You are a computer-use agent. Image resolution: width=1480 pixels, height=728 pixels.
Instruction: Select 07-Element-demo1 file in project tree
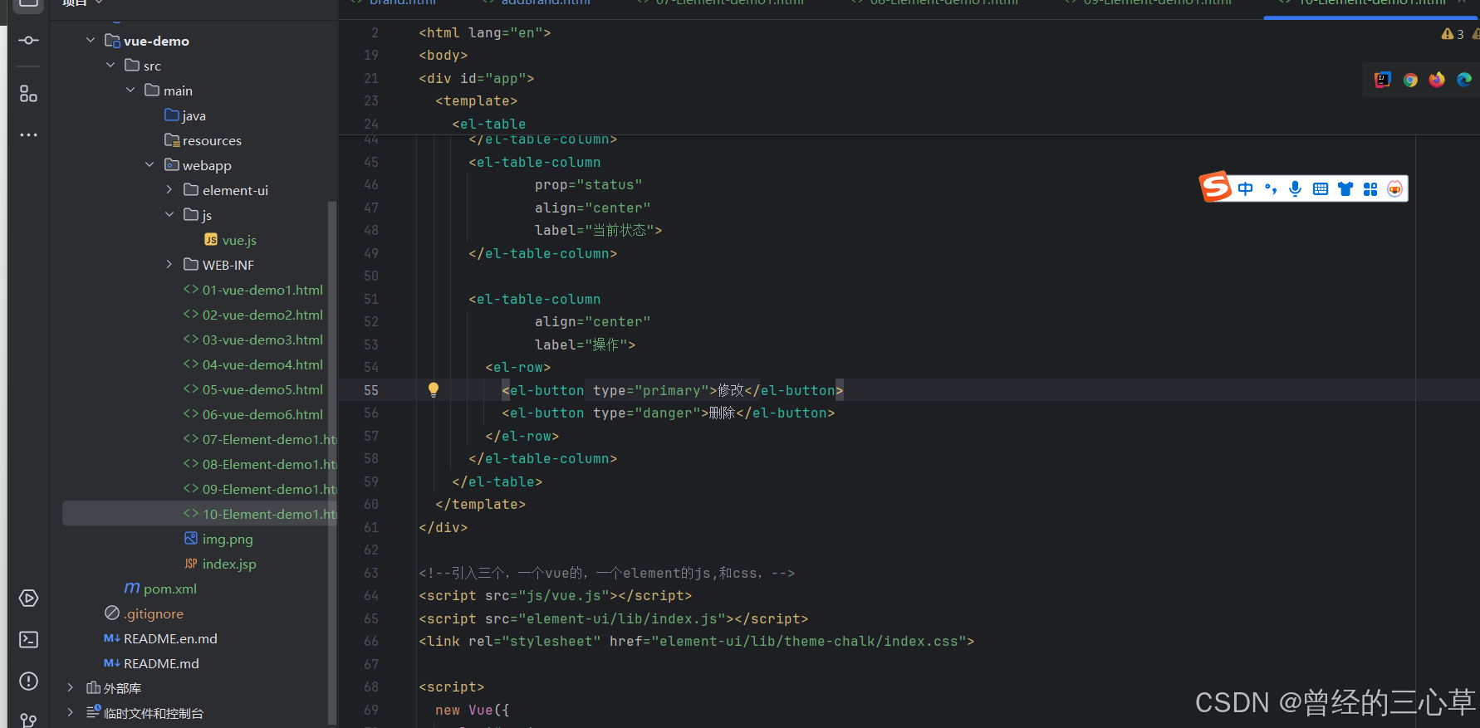[259, 439]
